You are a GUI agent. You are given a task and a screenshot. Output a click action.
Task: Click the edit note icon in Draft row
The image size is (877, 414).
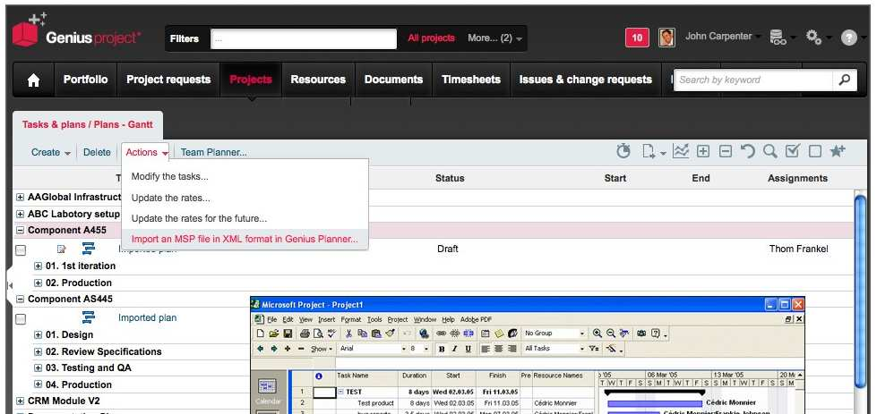62,249
